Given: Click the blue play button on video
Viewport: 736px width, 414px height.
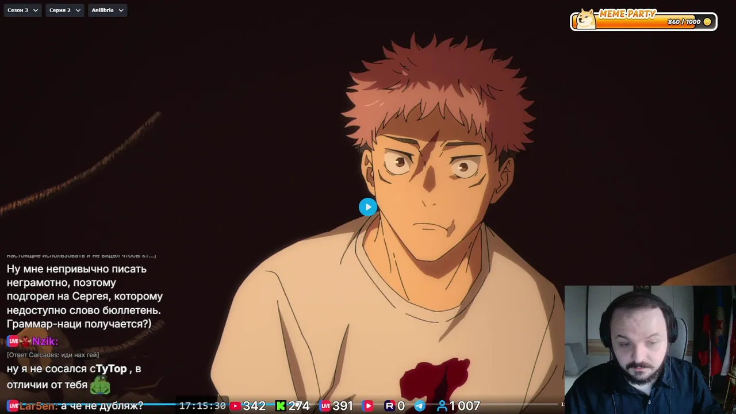Looking at the screenshot, I should click(x=368, y=207).
